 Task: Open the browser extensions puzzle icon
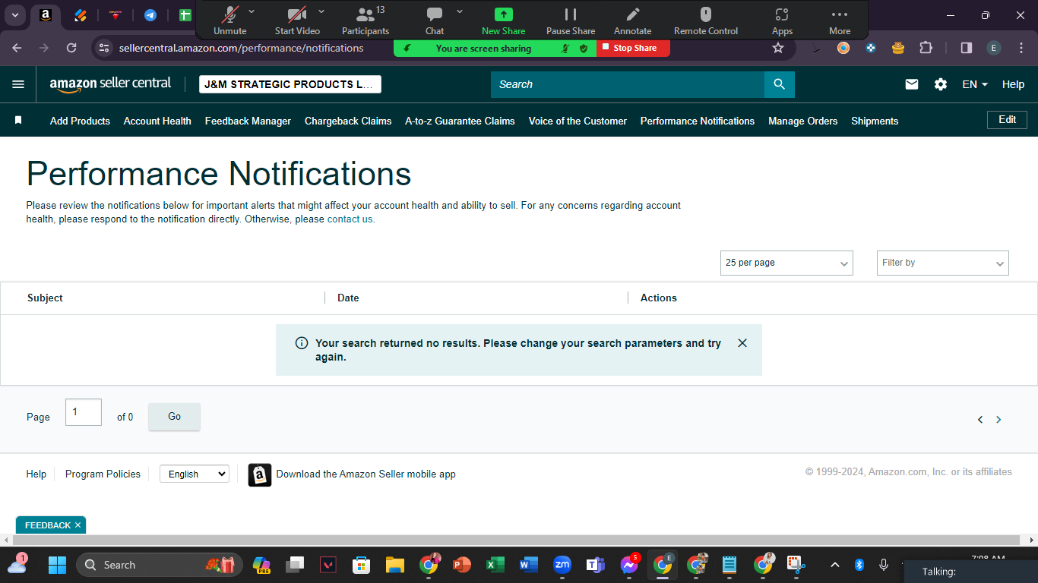click(x=926, y=48)
